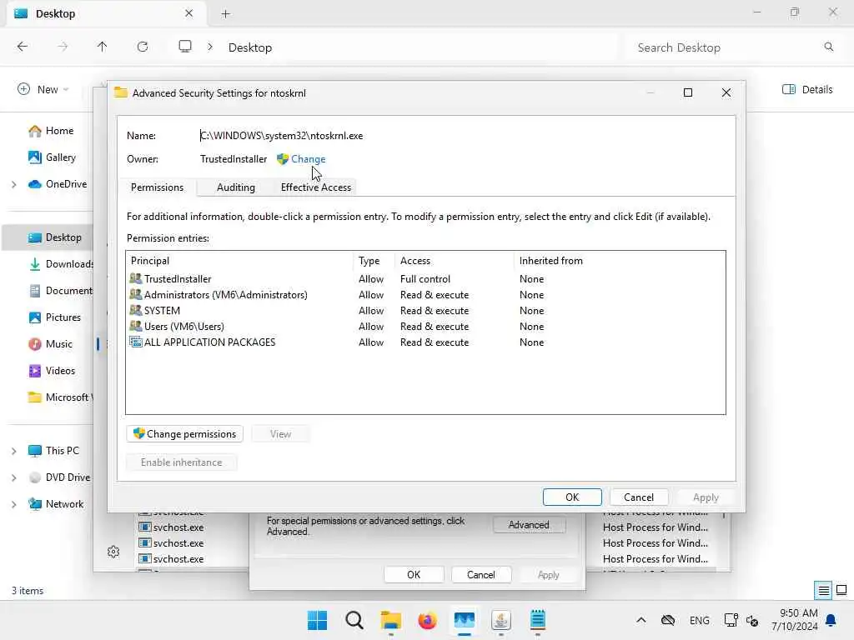The image size is (854, 640).
Task: Cancel the Advanced Security Settings dialog
Action: click(x=638, y=497)
